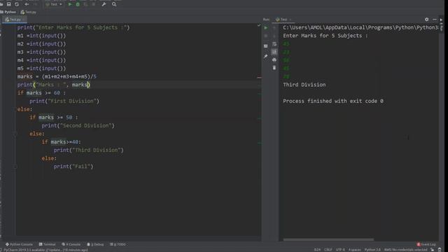Image resolution: width=448 pixels, height=252 pixels.
Task: Click the editor line 'marks = (m1+m2+m3+m4+m5)/5'
Action: (x=57, y=76)
